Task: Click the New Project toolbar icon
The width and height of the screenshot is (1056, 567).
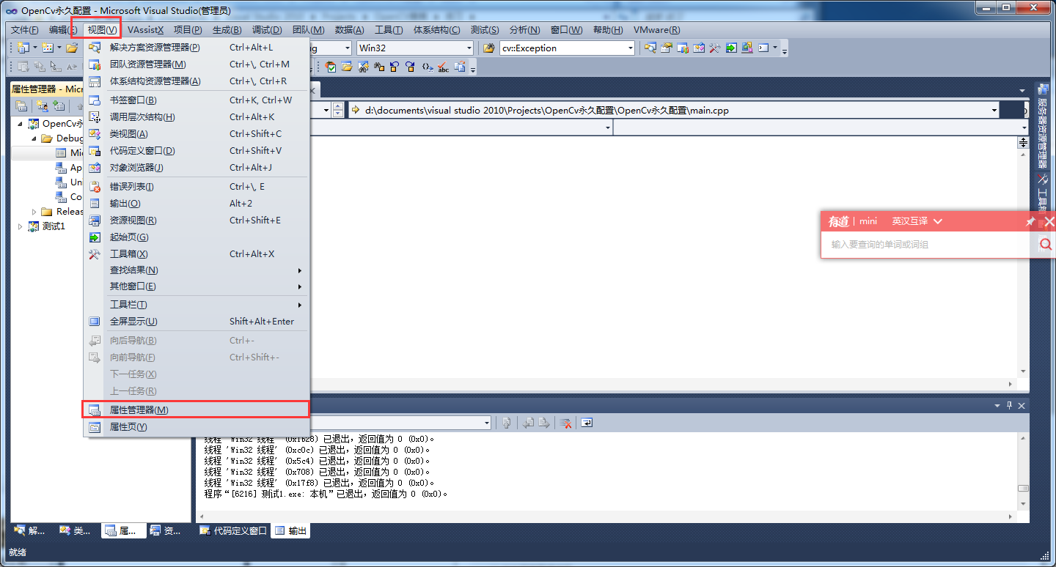Action: [23, 48]
